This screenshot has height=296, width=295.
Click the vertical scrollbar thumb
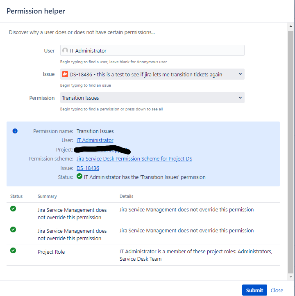(x=290, y=152)
